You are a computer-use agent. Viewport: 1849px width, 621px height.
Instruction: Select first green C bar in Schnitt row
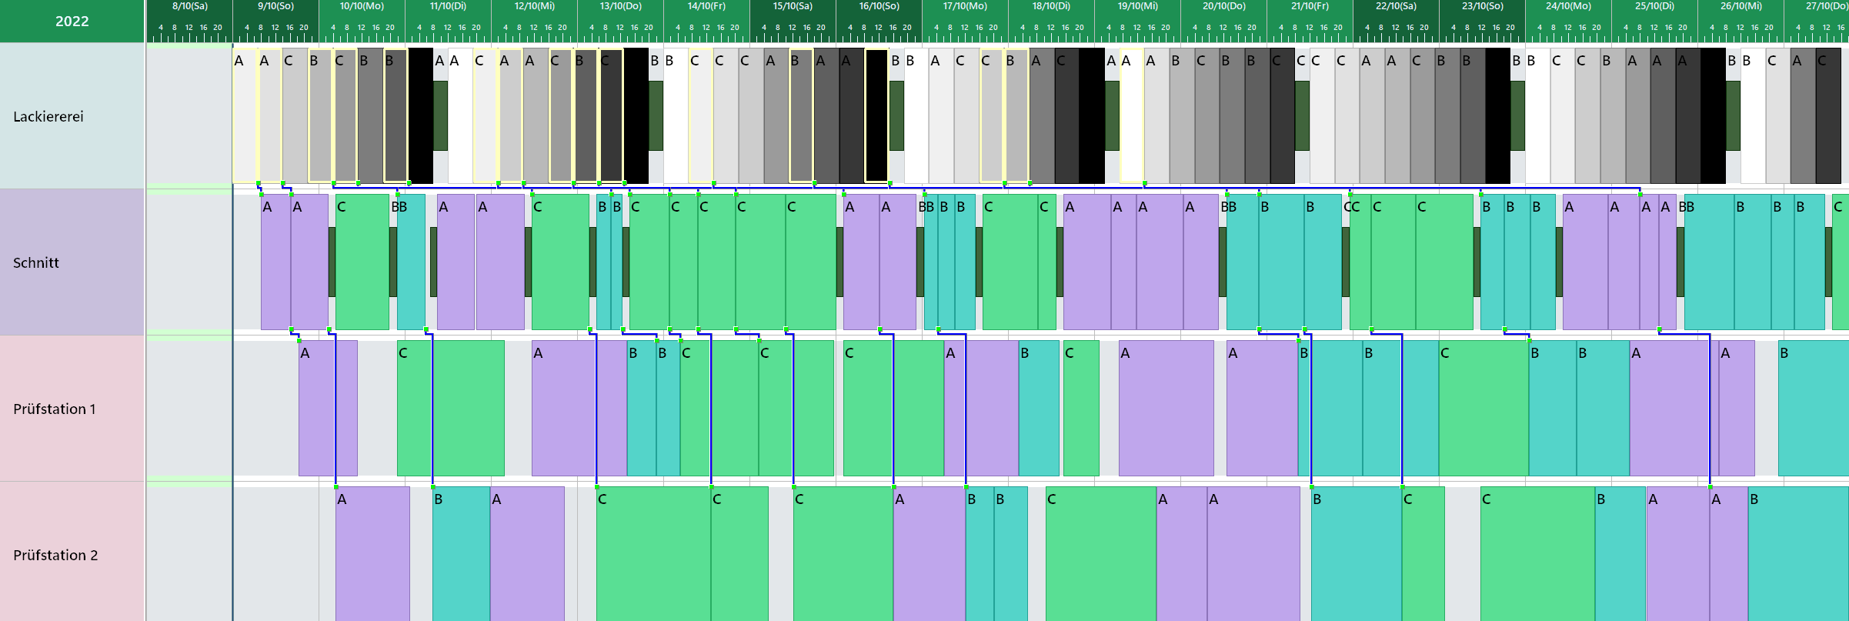362,262
